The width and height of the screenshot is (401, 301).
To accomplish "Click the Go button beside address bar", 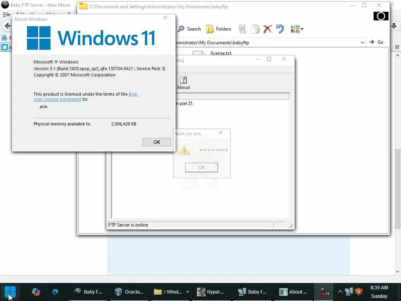I will click(376, 42).
